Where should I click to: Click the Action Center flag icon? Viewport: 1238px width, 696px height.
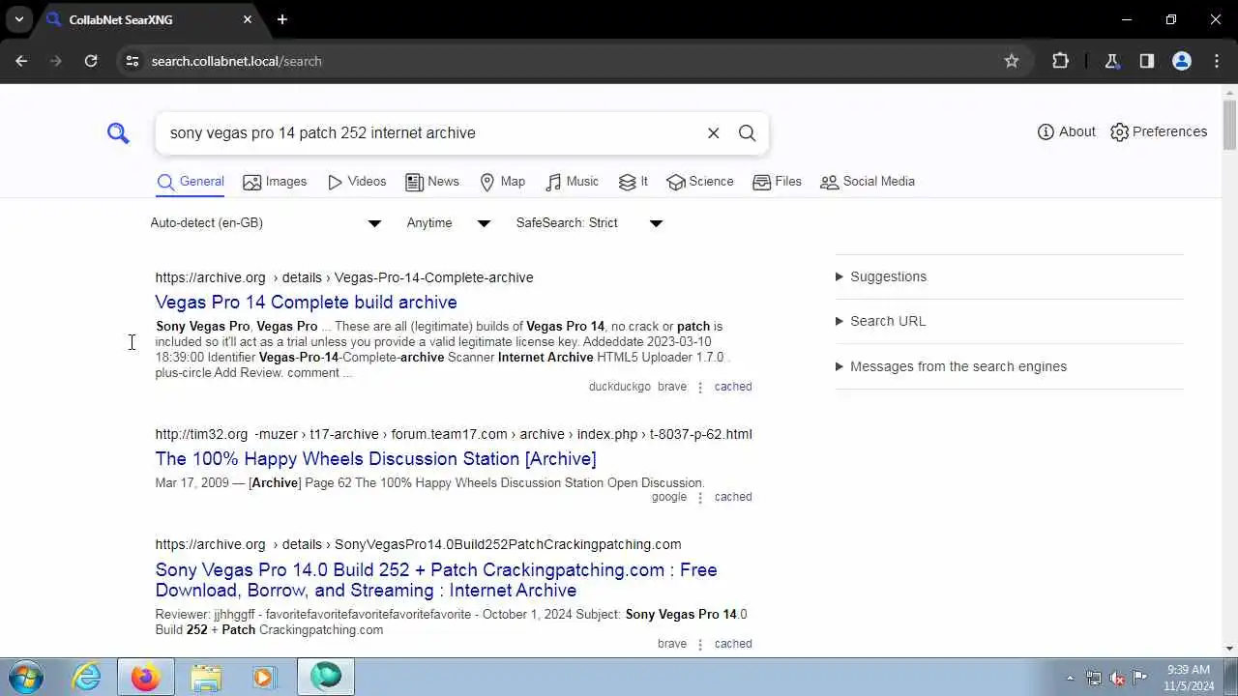[1140, 678]
